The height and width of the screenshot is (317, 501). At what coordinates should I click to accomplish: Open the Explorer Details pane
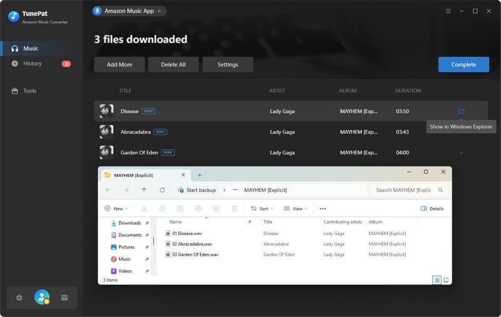(x=432, y=208)
